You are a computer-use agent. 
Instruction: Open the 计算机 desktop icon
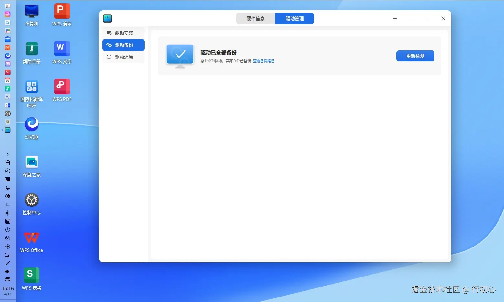point(32,15)
